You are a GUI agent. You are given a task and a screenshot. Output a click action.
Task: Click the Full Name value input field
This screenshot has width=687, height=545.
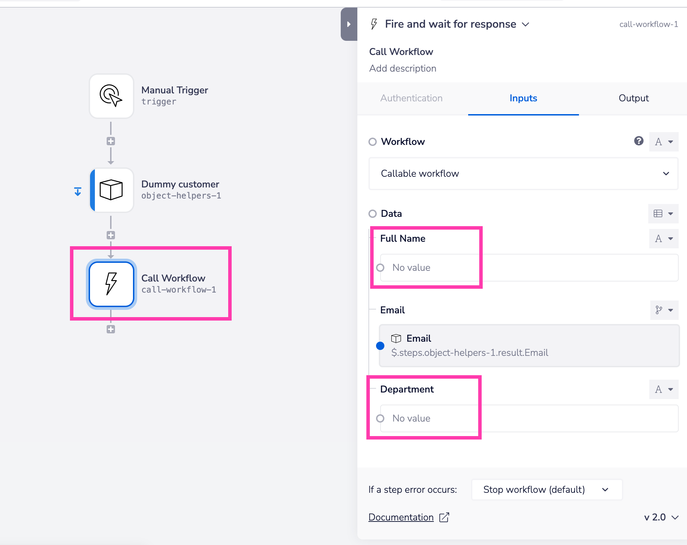point(529,268)
